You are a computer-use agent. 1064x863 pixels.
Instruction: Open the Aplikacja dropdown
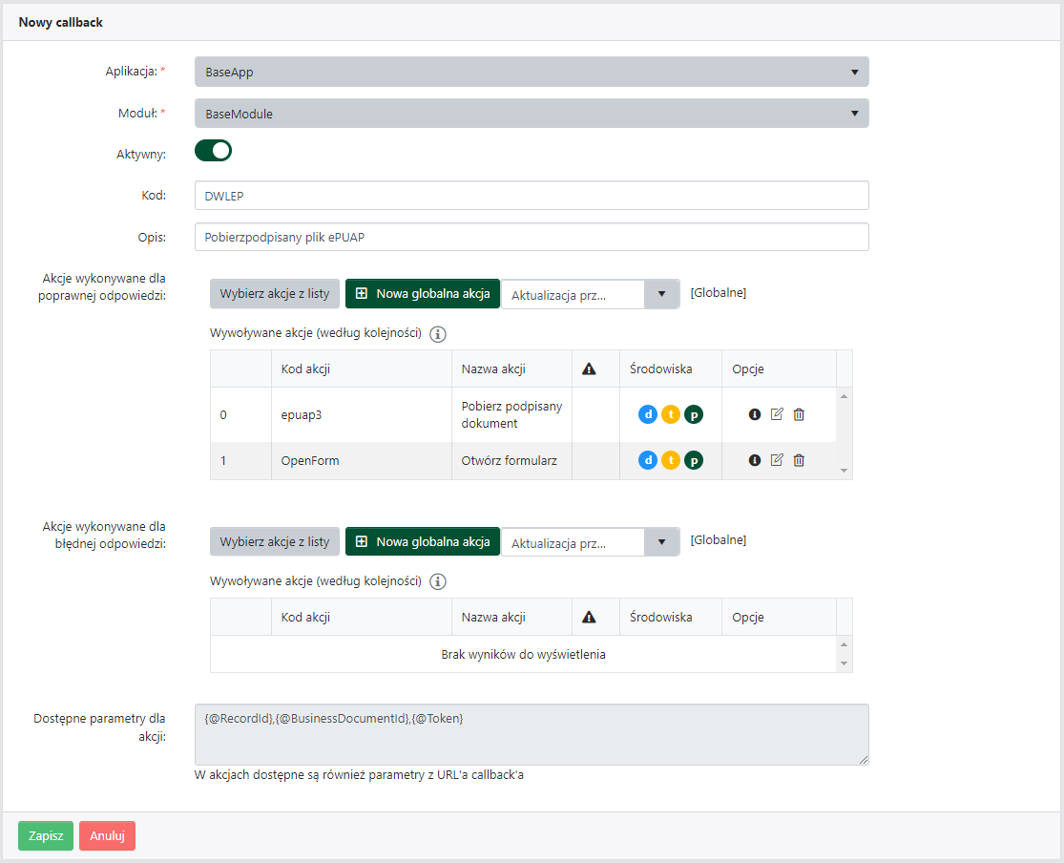coord(531,72)
